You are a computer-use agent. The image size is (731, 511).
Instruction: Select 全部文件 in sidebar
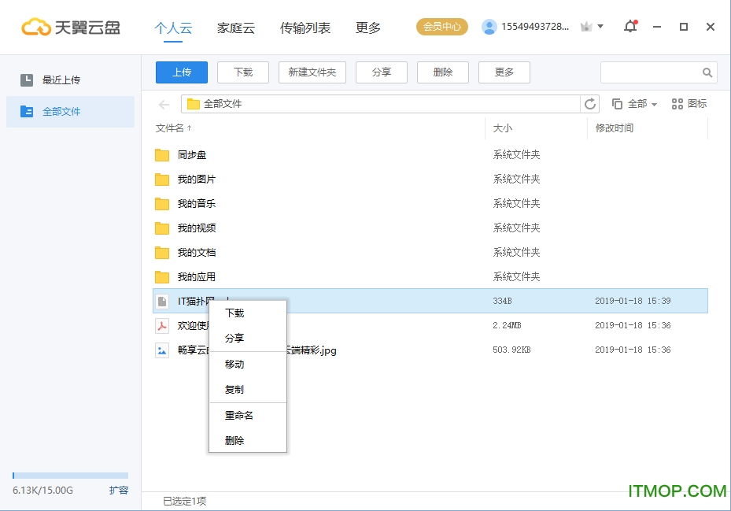click(70, 112)
